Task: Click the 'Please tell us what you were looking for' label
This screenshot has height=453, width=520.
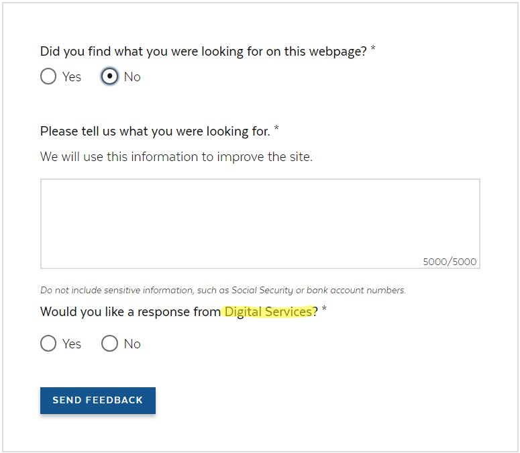Action: pyautogui.click(x=155, y=132)
